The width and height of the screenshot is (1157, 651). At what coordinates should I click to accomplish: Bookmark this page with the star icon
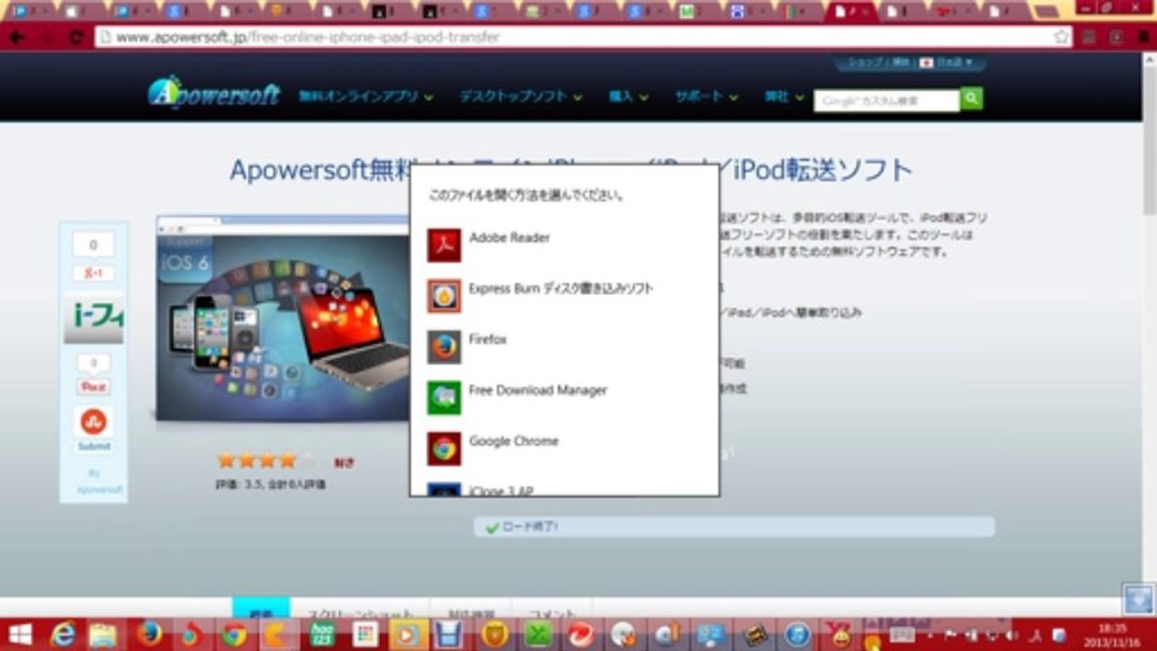[x=1062, y=37]
